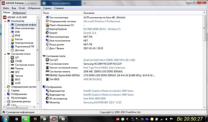208x122 pixels.
Task: Click the Память memory icon
Action: (12, 68)
